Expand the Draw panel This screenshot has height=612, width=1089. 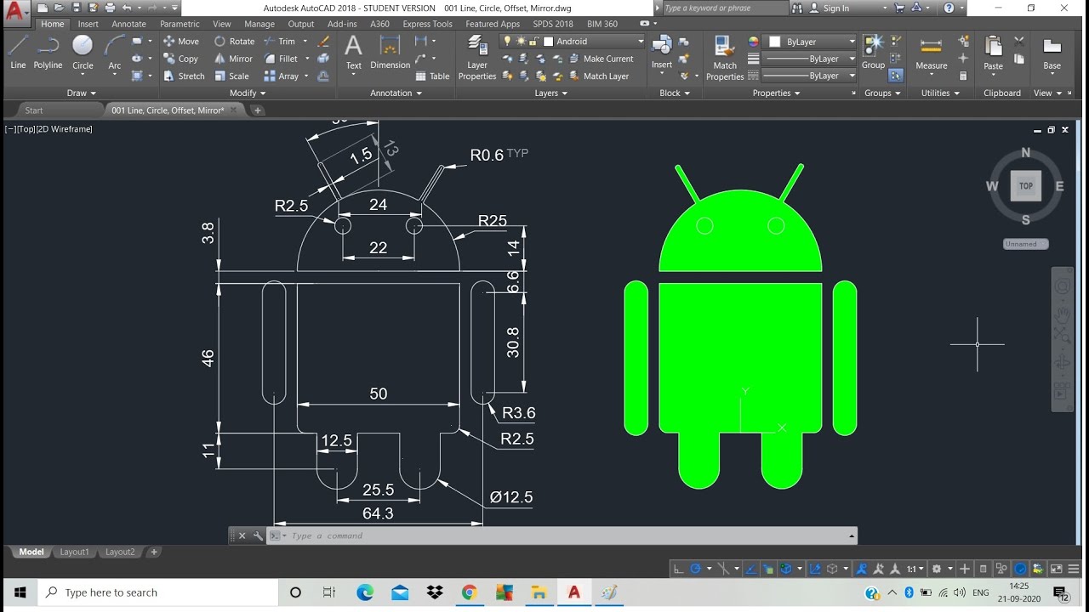tap(82, 93)
